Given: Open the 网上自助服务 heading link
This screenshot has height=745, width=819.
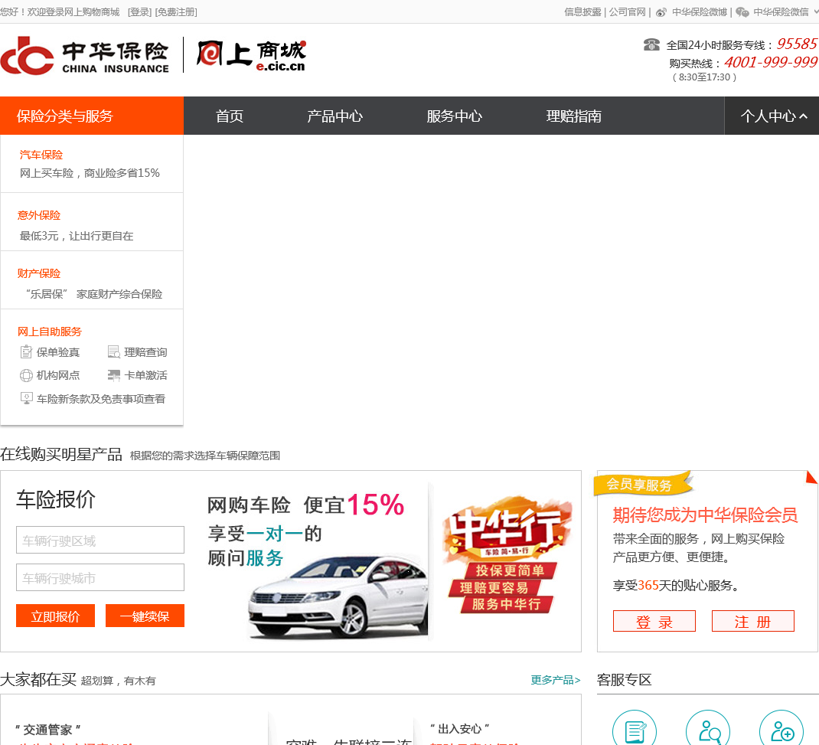Looking at the screenshot, I should click(x=50, y=332).
